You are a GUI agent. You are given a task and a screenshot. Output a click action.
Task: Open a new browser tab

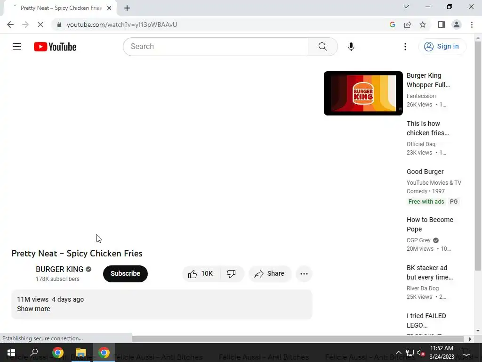(x=127, y=8)
